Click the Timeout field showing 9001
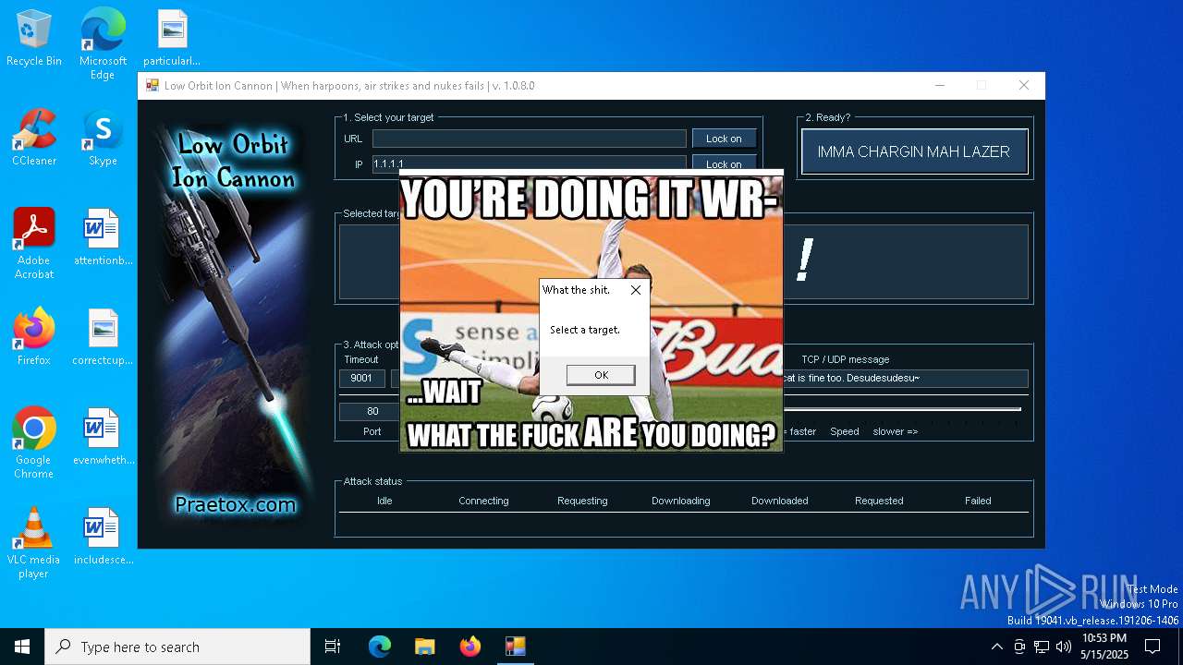This screenshot has height=665, width=1183. tap(361, 378)
